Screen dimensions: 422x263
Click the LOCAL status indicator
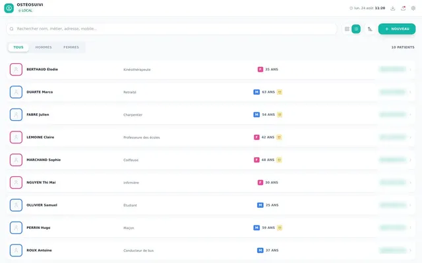25,11
